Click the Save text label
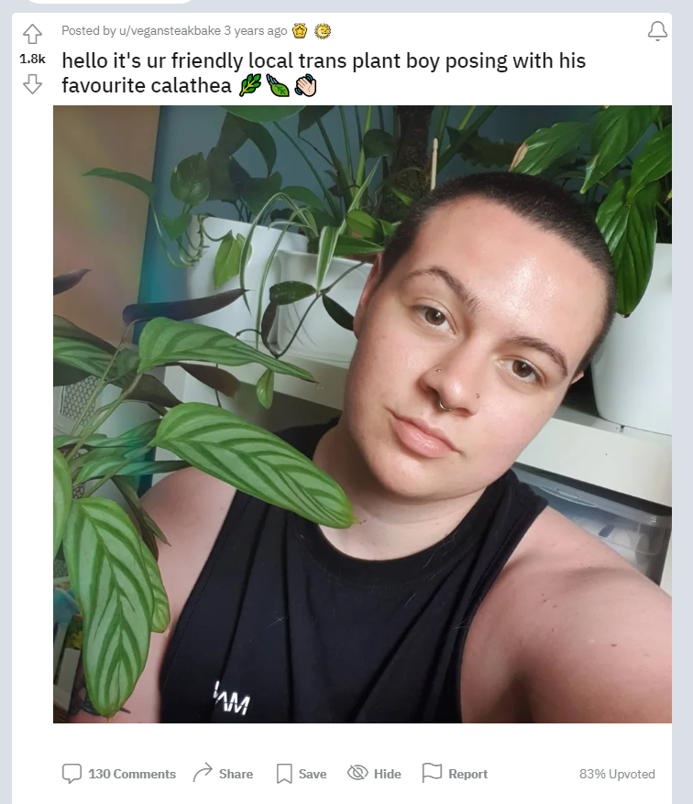The height and width of the screenshot is (804, 693). [x=312, y=774]
